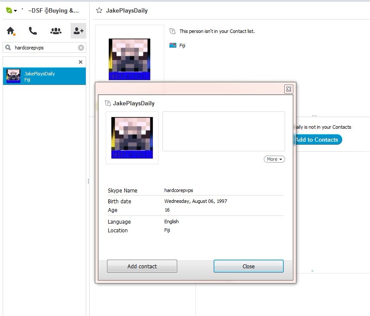Open the Call phones icon
This screenshot has height=316, width=370.
(32, 31)
